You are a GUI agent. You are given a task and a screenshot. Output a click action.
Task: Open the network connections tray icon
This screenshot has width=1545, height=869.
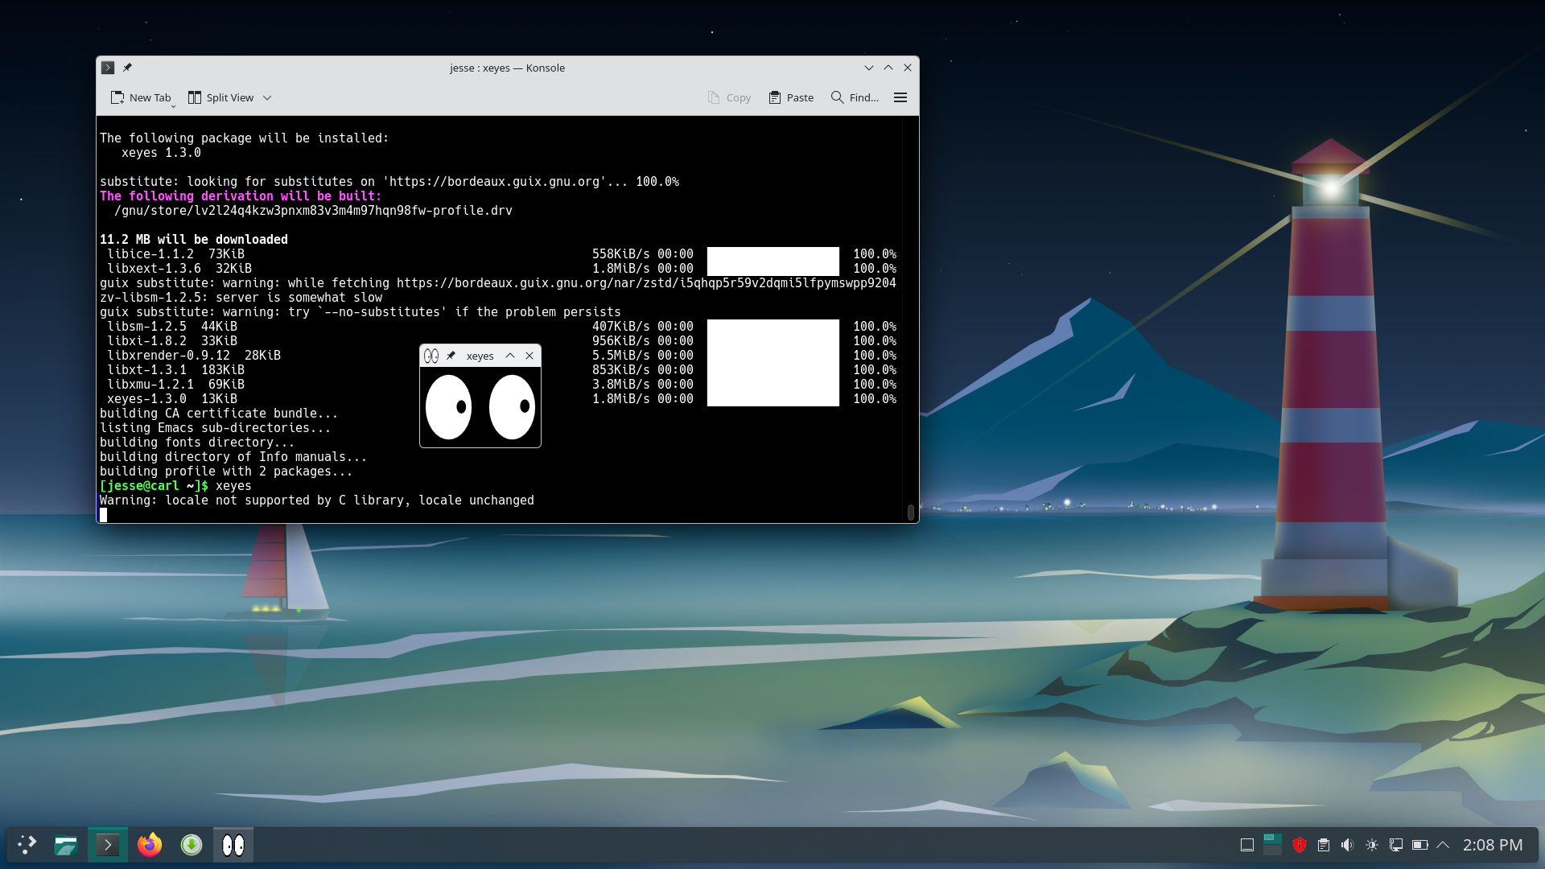click(x=1396, y=845)
